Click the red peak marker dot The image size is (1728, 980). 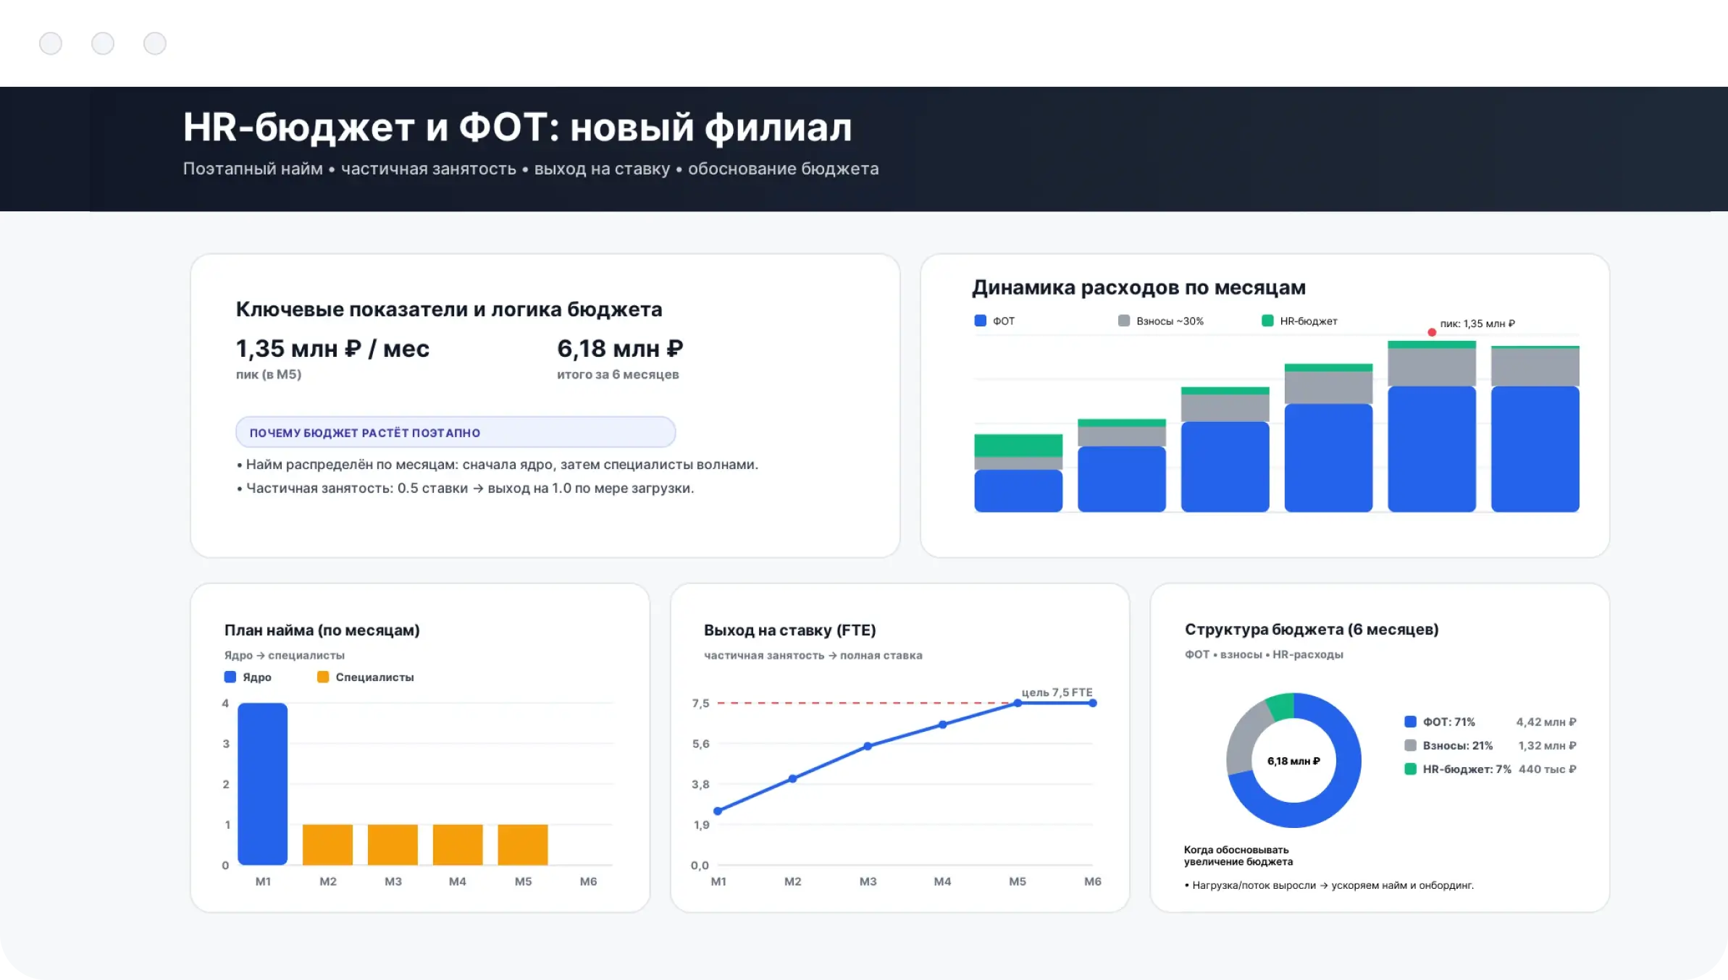[x=1431, y=332]
